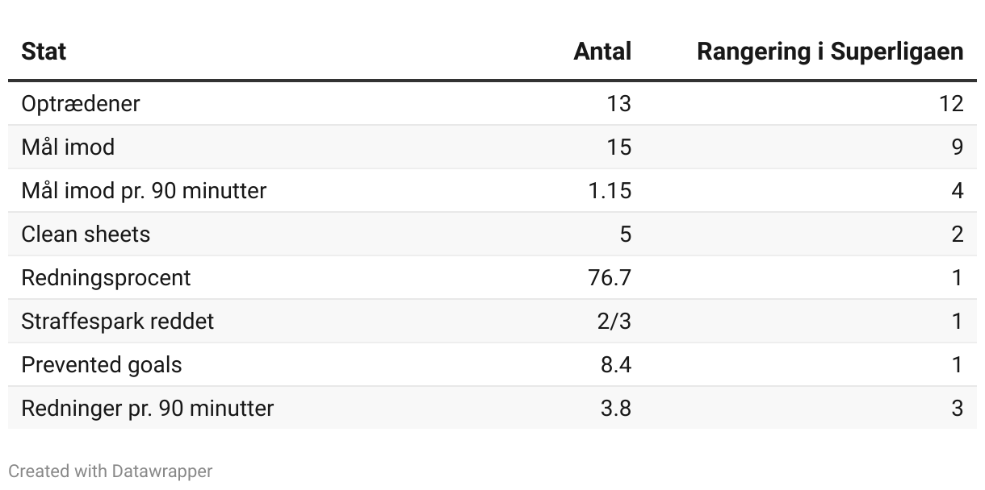This screenshot has width=985, height=490.
Task: Click the 3.8 saves per 90 value
Action: pos(615,408)
